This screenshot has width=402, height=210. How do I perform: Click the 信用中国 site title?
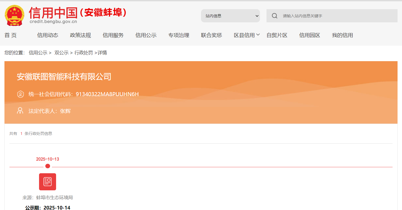point(53,13)
